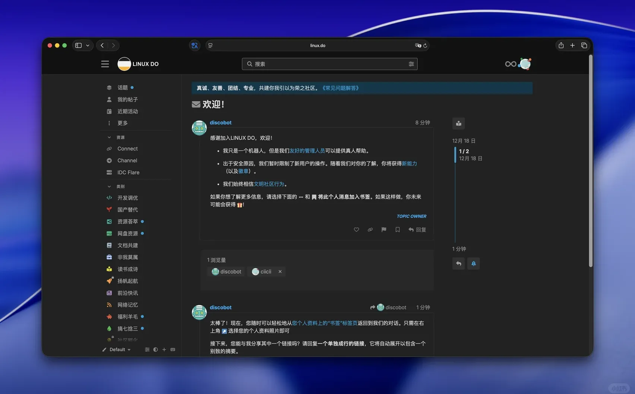This screenshot has width=635, height=394.
Task: Copy the post link using the chain icon
Action: (x=370, y=229)
